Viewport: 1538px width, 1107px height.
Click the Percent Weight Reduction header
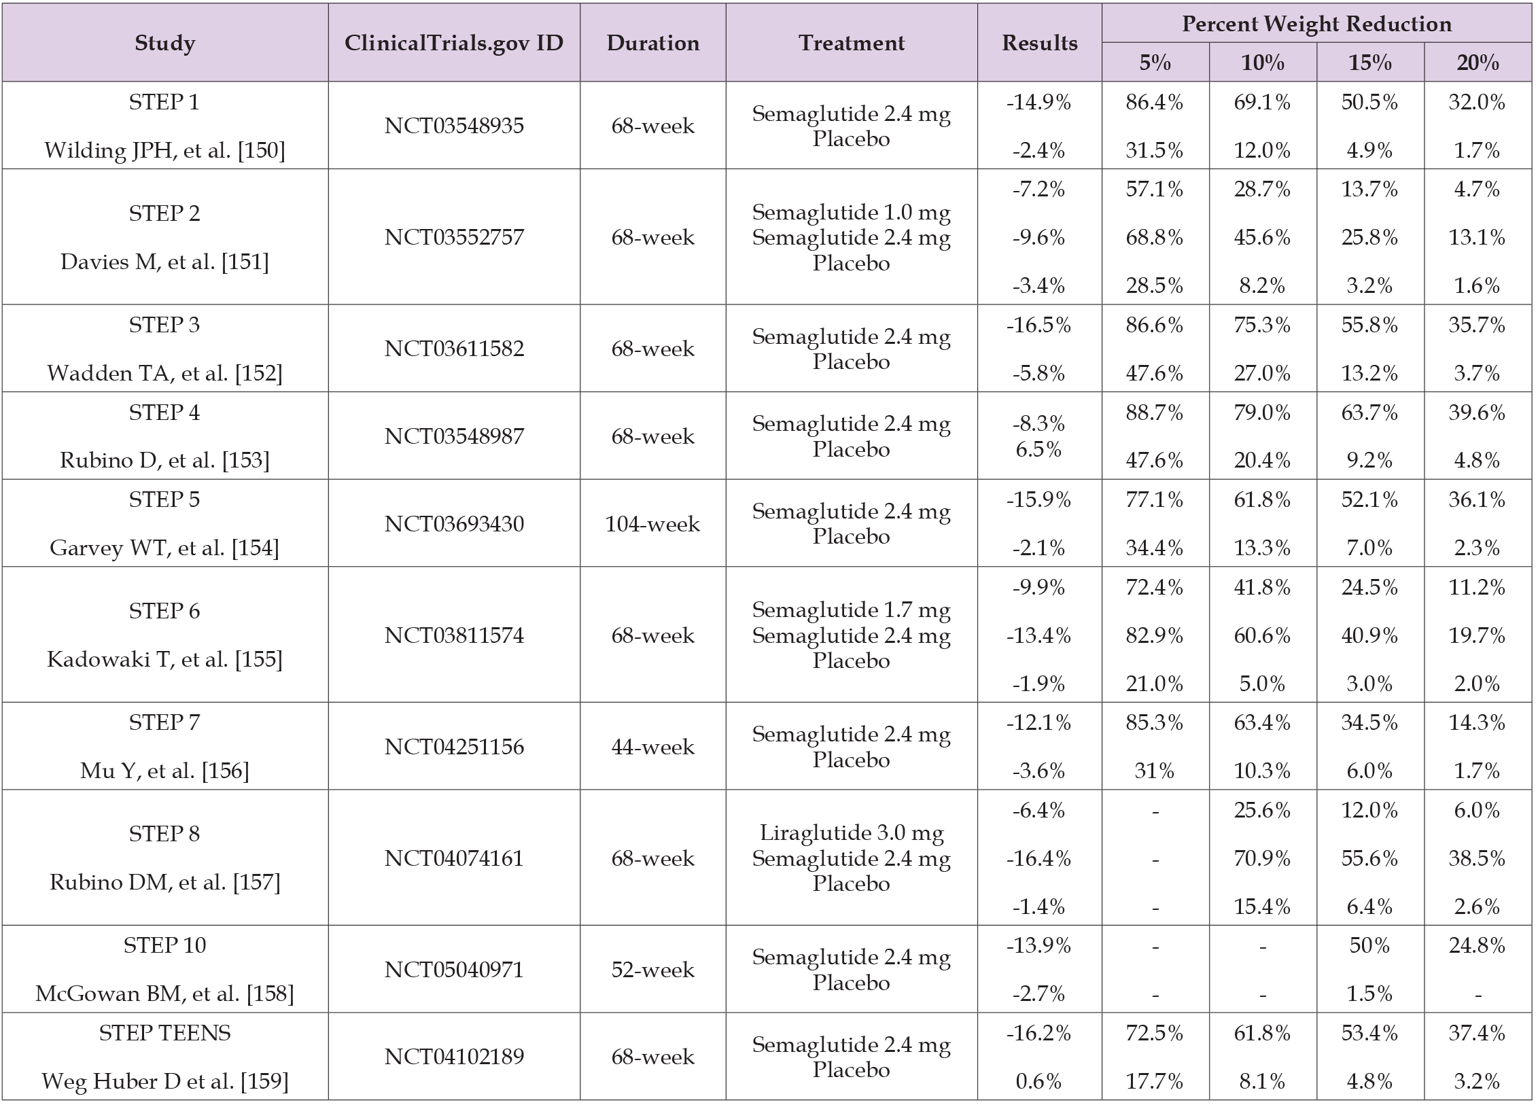[x=1316, y=24]
